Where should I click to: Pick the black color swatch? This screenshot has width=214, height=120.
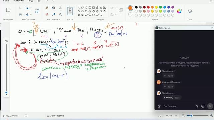pos(136,7)
